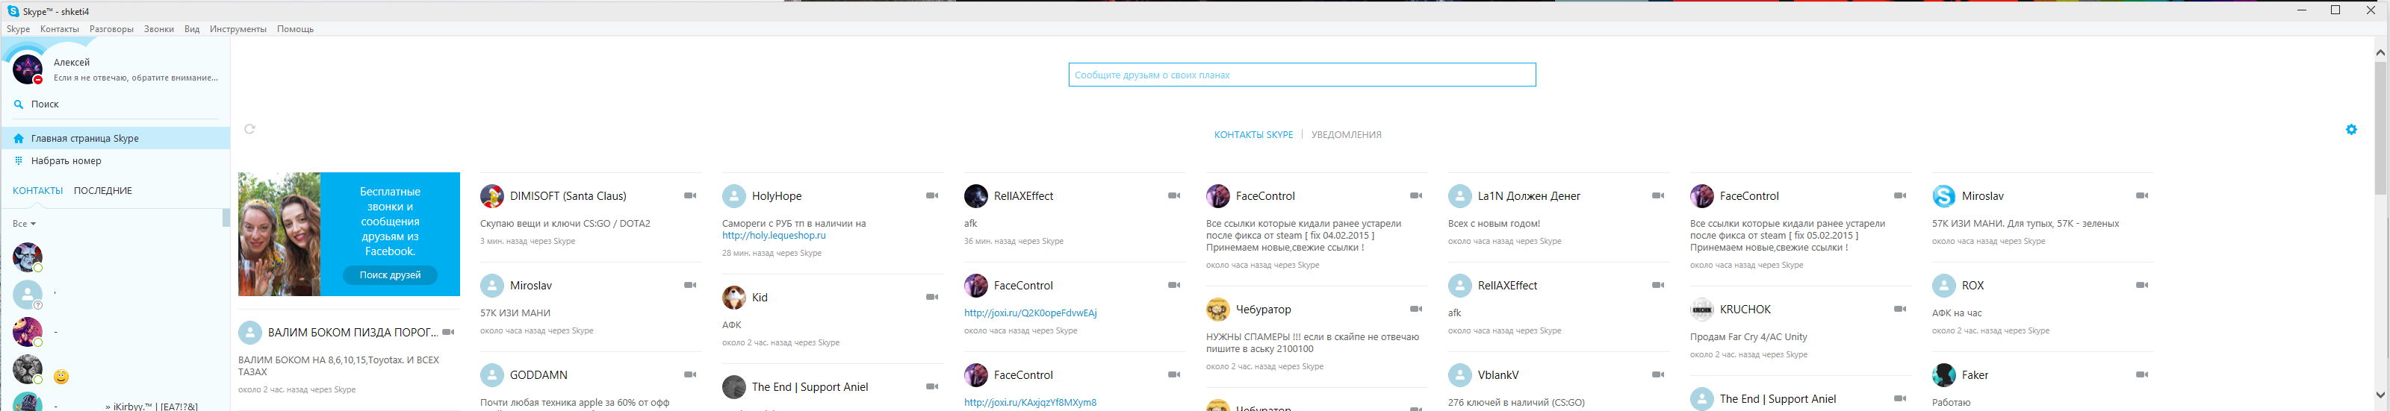Click Faker's avatar picture
Screen dimensions: 2390x411
point(1943,375)
